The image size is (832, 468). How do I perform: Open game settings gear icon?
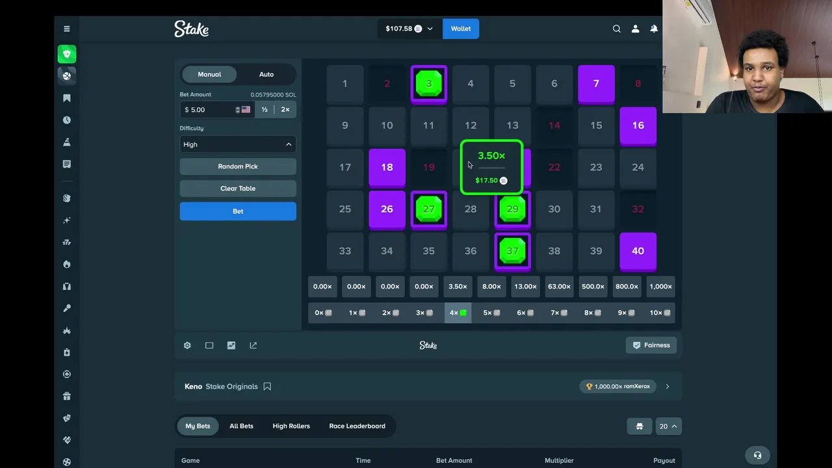(x=187, y=345)
